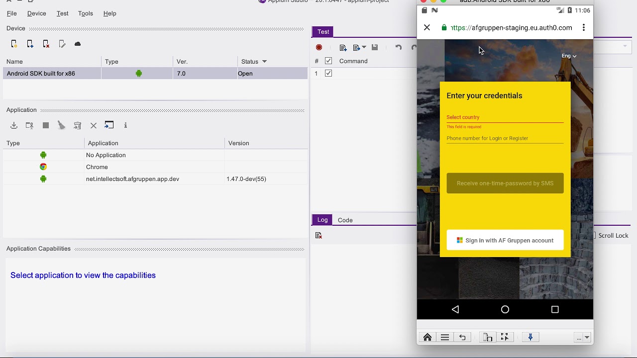
Task: Click the device back arrow in reflection toolbar
Action: point(462,338)
